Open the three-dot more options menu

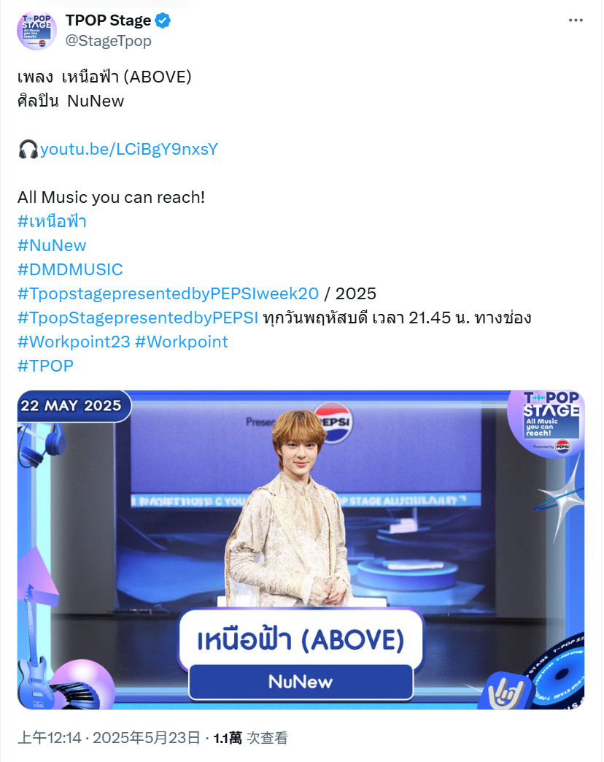point(576,20)
